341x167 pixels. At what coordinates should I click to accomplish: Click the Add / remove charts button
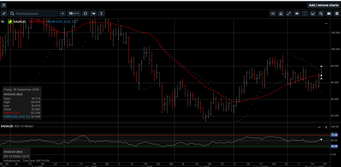[x=323, y=5]
